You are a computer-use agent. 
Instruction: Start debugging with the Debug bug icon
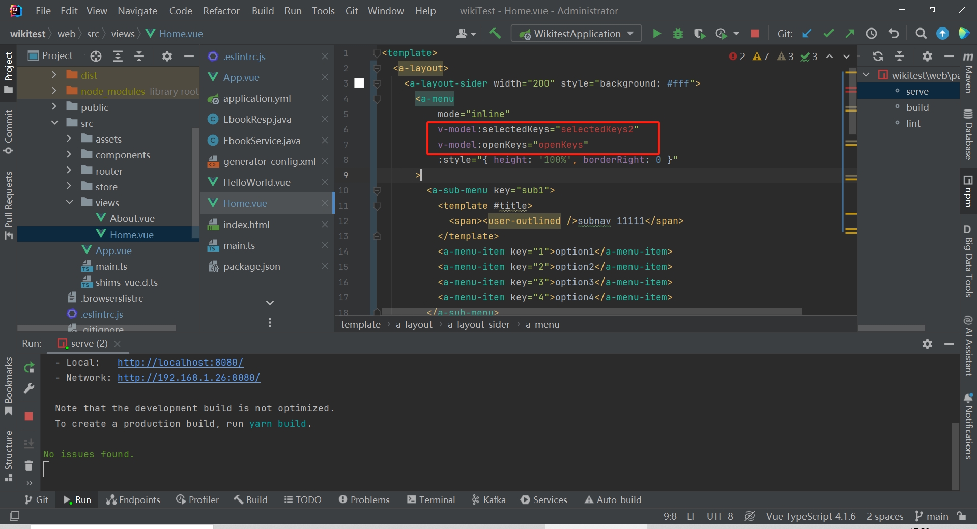click(x=678, y=34)
